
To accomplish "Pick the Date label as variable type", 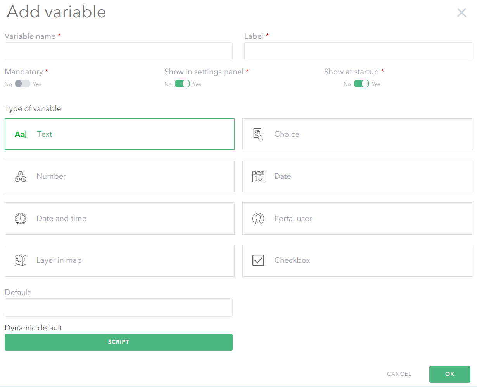I will coord(283,176).
